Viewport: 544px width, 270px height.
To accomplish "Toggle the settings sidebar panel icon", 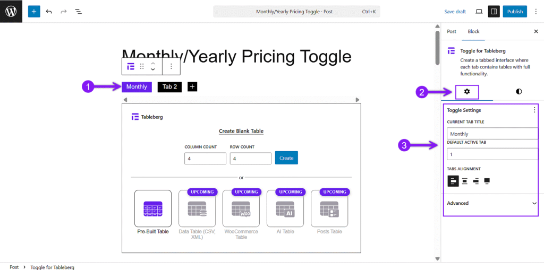I will click(494, 12).
